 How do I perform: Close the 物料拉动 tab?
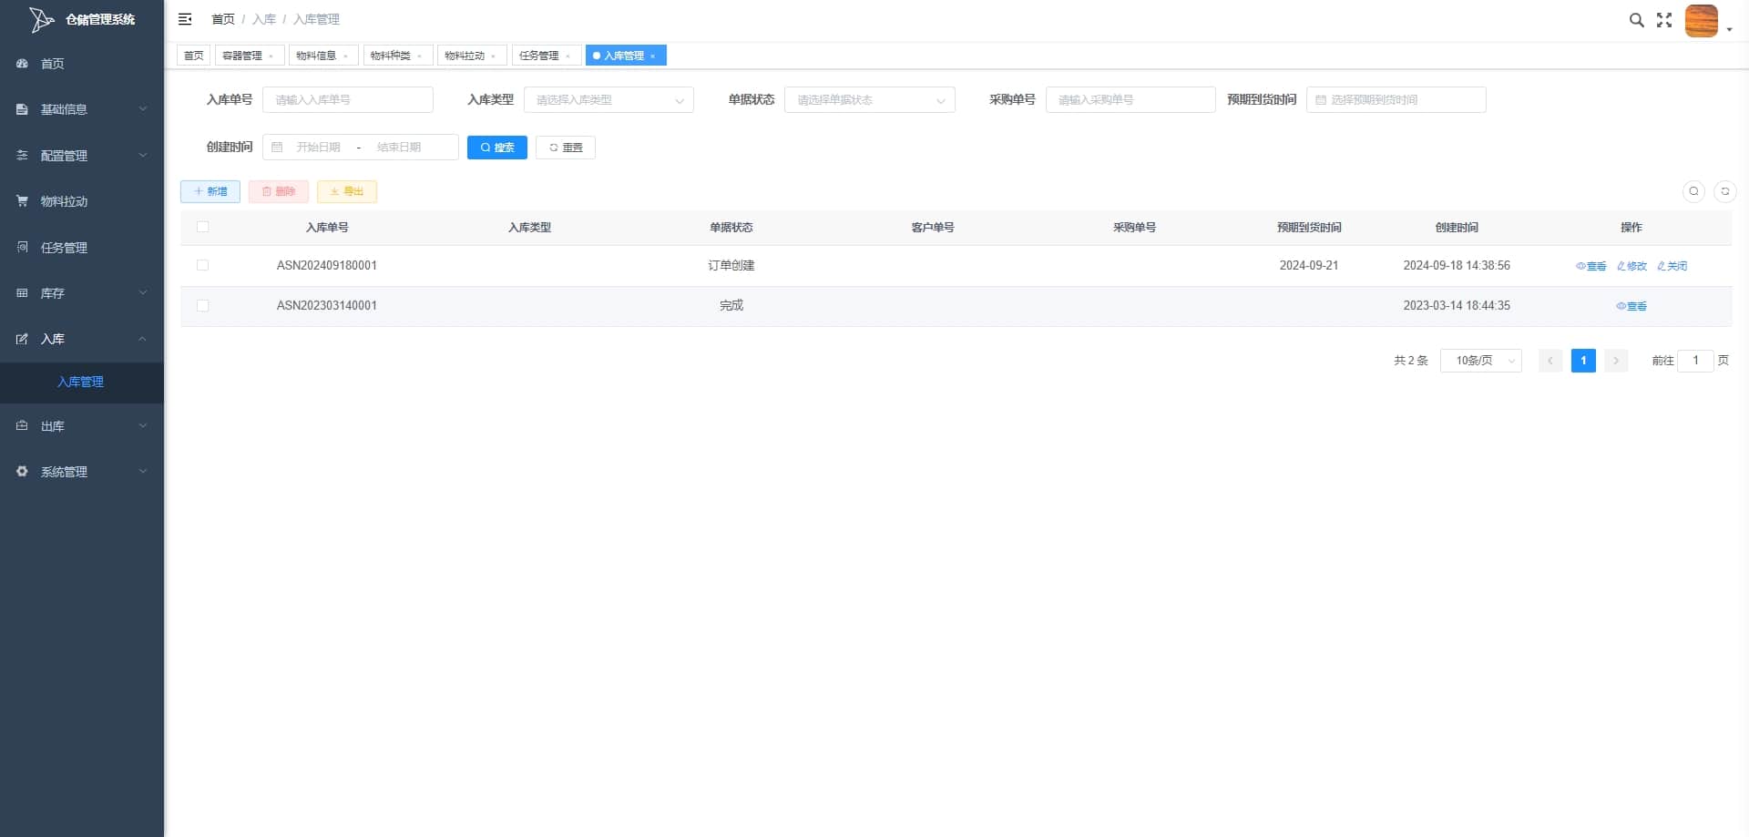(493, 56)
